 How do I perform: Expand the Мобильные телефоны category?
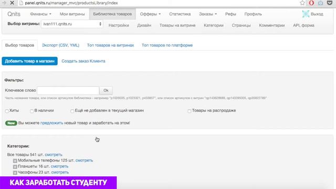(x=15, y=161)
